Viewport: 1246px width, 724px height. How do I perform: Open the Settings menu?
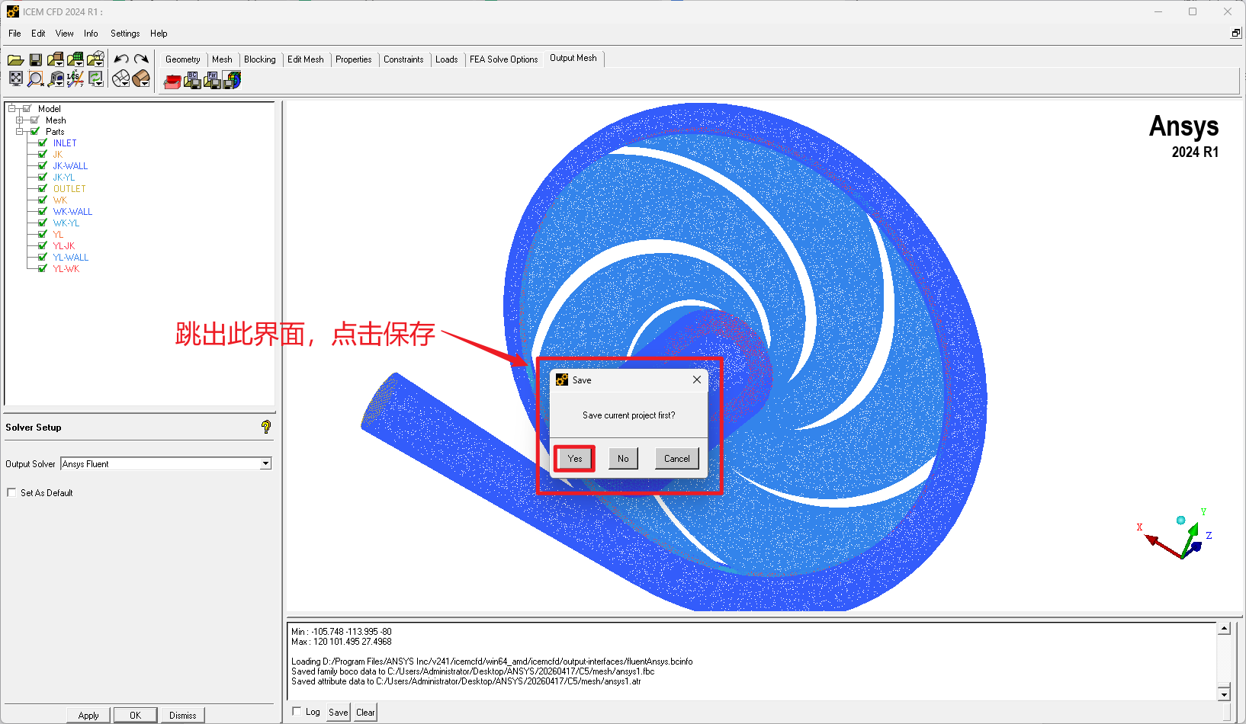pyautogui.click(x=125, y=34)
